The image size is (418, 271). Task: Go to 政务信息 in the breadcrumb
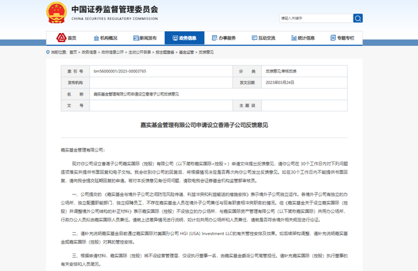[x=89, y=52]
